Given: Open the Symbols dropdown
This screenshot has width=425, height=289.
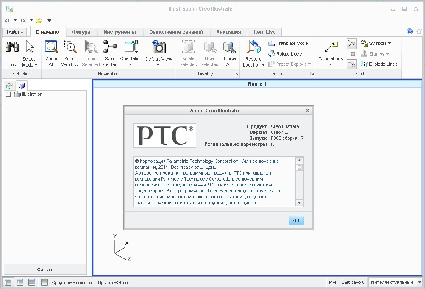Looking at the screenshot, I should (x=376, y=43).
